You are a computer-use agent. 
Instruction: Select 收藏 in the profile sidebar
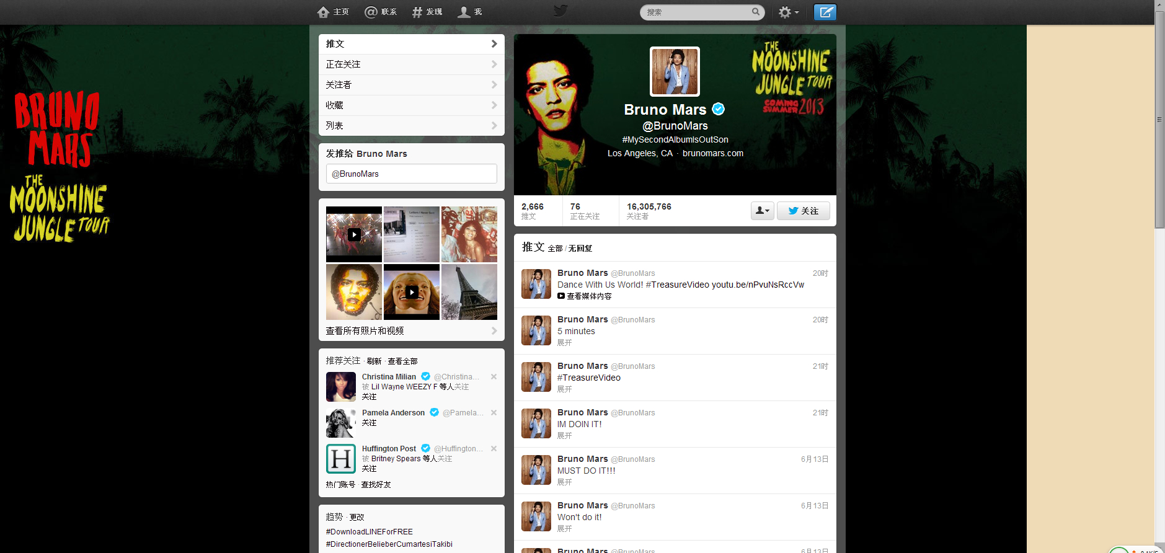pos(412,105)
